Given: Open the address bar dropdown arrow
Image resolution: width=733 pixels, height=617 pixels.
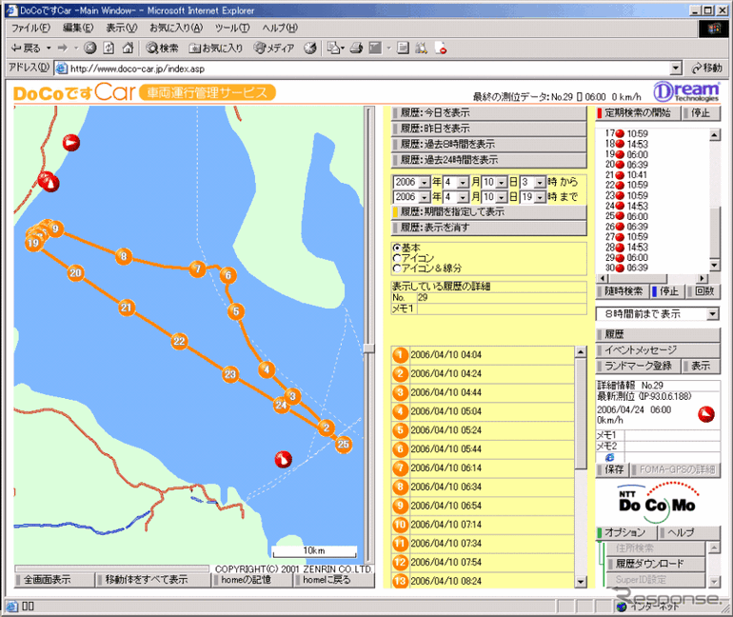Looking at the screenshot, I should [676, 69].
